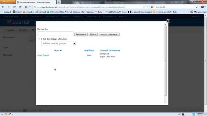Open the address bar history dropdown arrow
Screen dimensions: 207x116
[x=147, y=7]
